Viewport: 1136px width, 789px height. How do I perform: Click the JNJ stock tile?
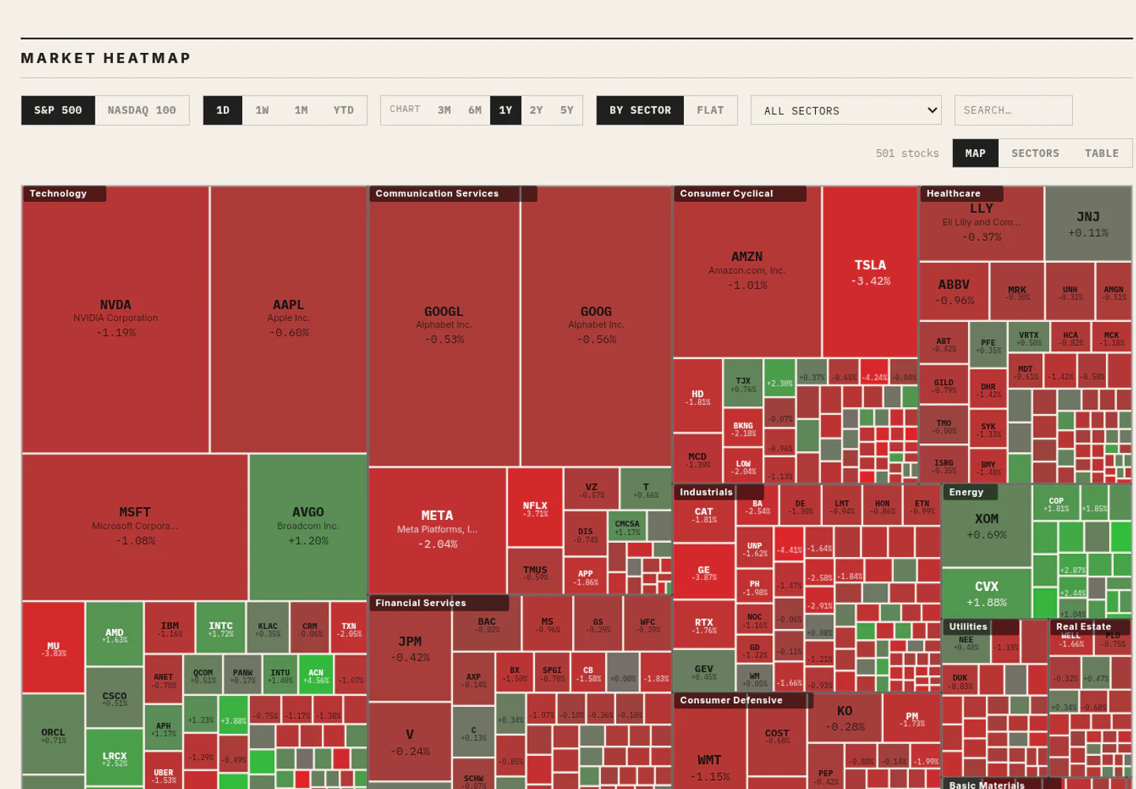[x=1088, y=223]
